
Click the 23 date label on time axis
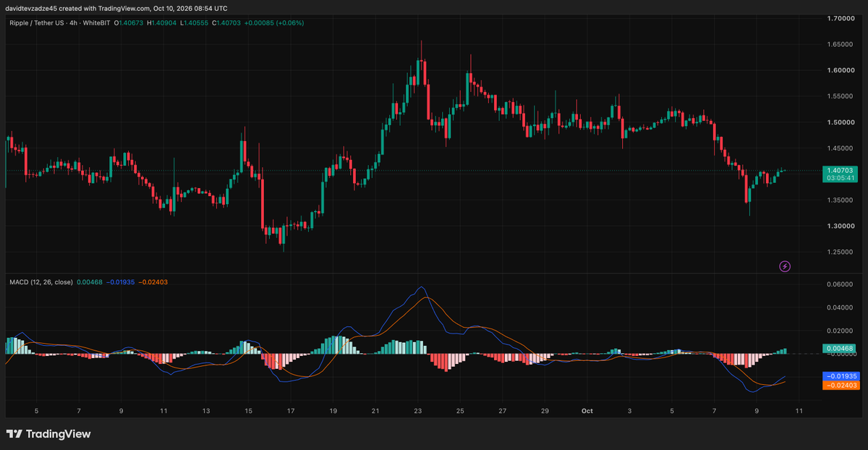point(417,411)
